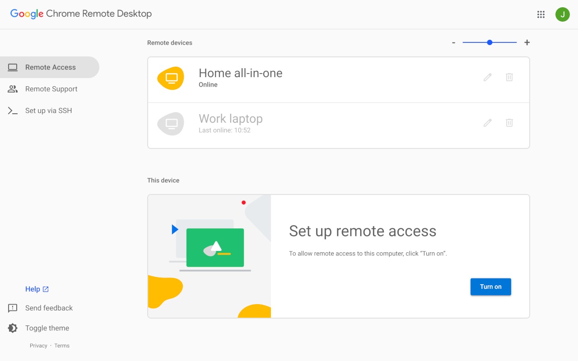Screen dimensions: 578x361
Task: Click the Set up via SSH terminal icon
Action: pos(12,110)
